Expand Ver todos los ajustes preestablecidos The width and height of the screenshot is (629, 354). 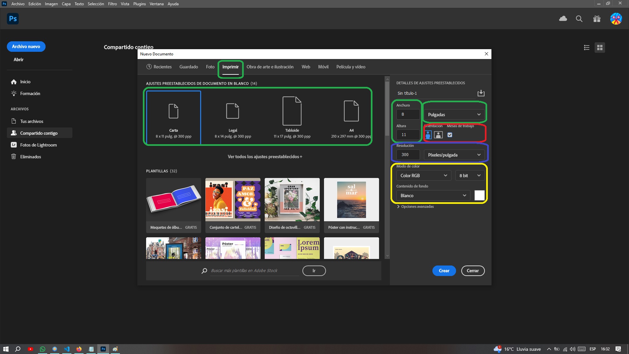[x=265, y=157]
